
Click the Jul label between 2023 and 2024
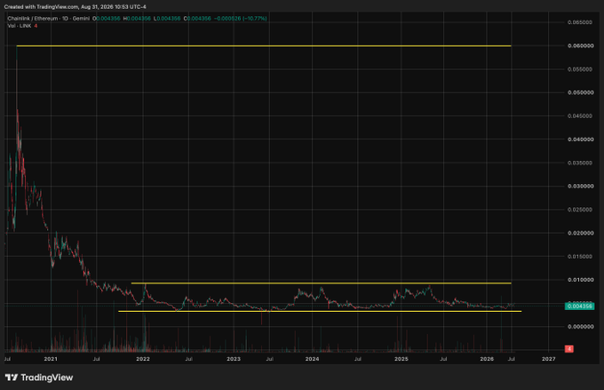point(270,359)
